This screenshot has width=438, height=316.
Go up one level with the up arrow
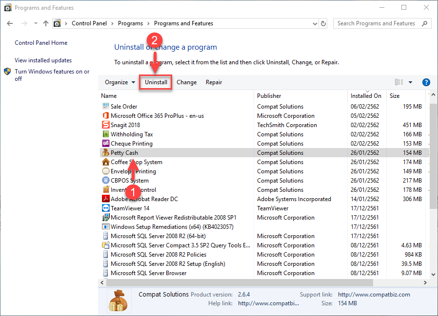[x=46, y=23]
